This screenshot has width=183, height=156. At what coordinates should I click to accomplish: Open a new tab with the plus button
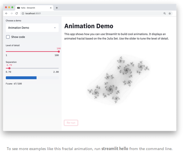coord(57,8)
